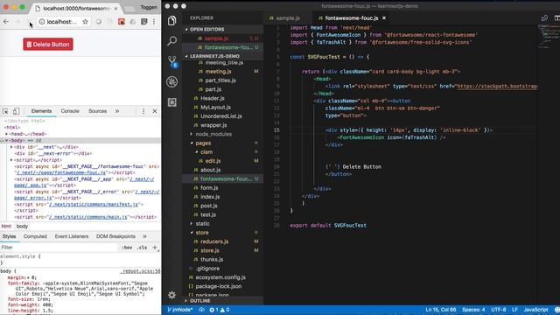560x315 pixels.
Task: Click the git branch indicator in status bar
Action: click(x=179, y=310)
